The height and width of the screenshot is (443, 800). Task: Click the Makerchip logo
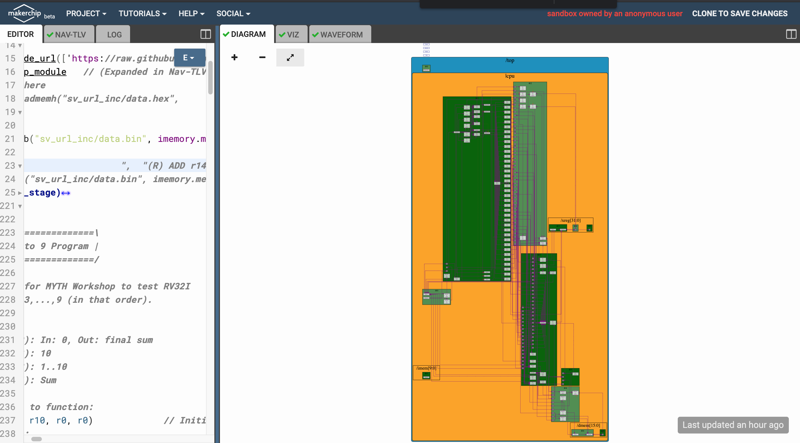click(25, 13)
